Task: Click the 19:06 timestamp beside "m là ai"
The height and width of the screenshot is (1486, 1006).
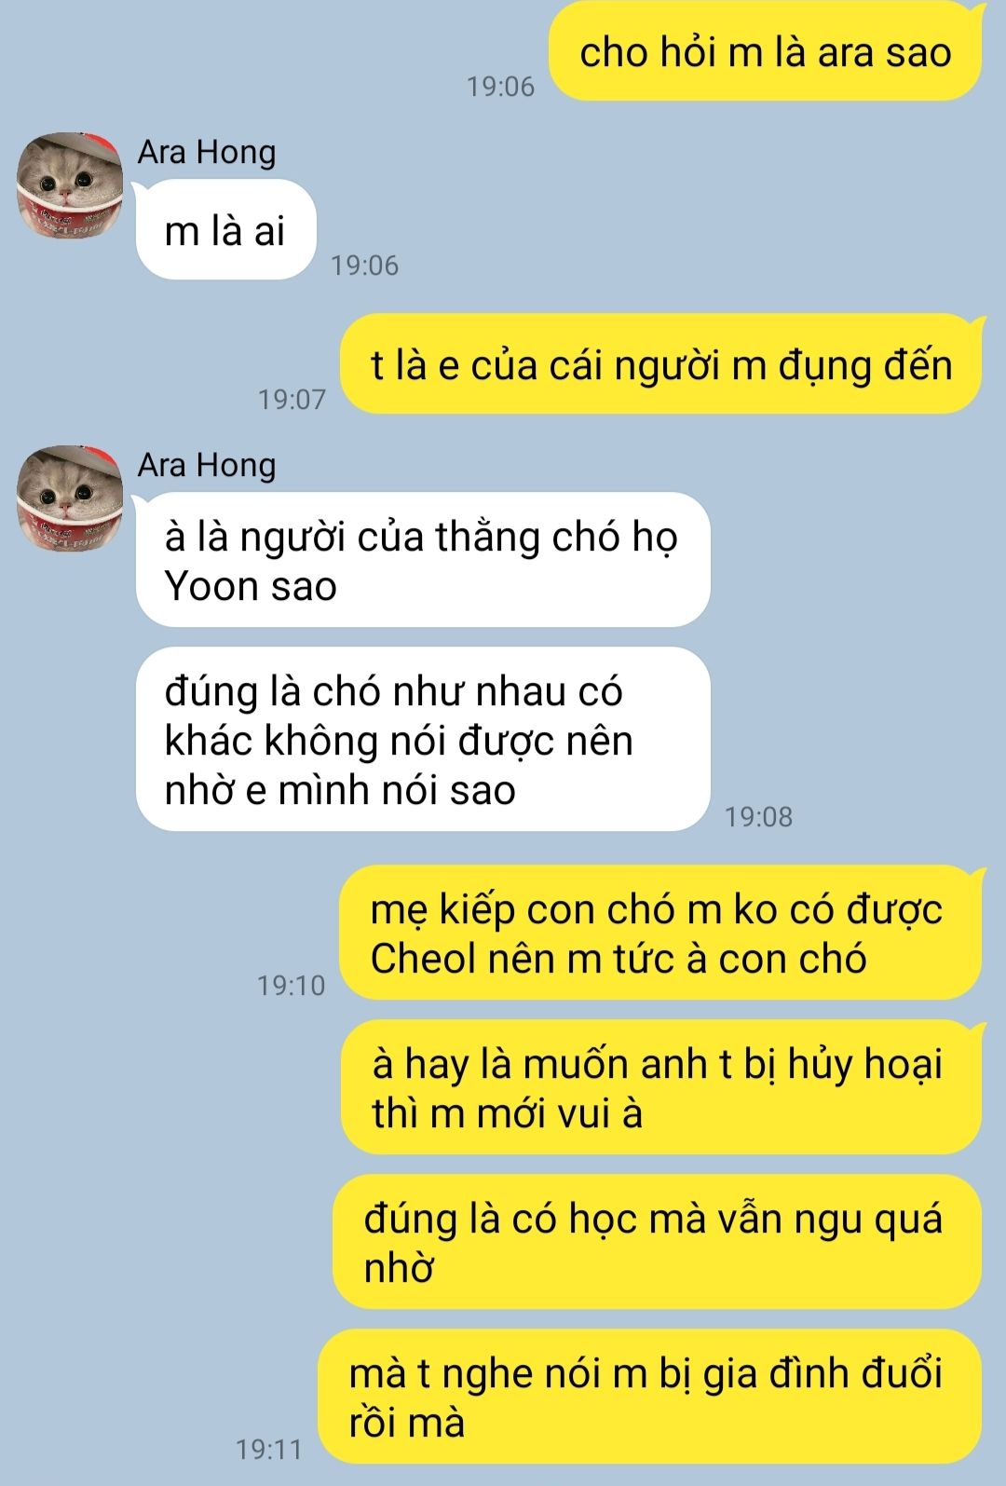Action: point(365,266)
